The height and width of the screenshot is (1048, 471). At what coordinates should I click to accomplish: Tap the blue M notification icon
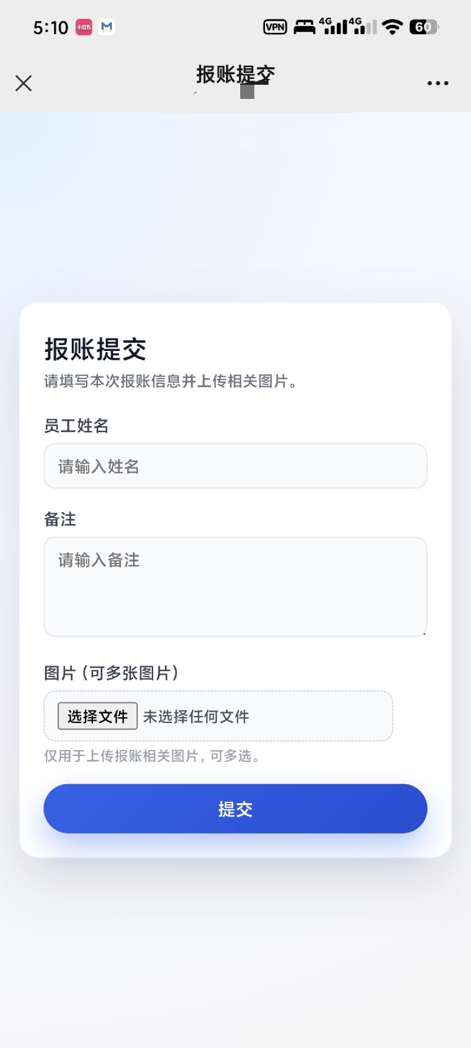point(107,27)
